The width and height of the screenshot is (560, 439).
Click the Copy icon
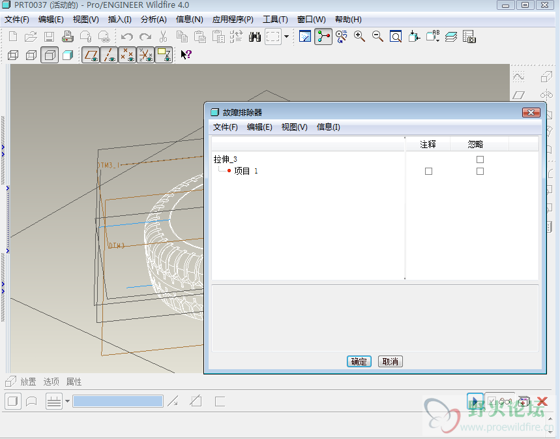182,37
